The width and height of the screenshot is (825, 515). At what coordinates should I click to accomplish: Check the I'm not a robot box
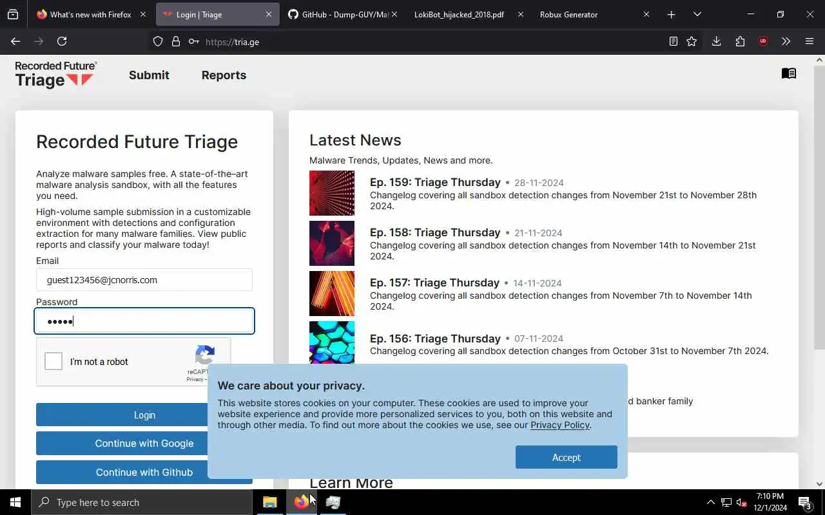coord(53,361)
